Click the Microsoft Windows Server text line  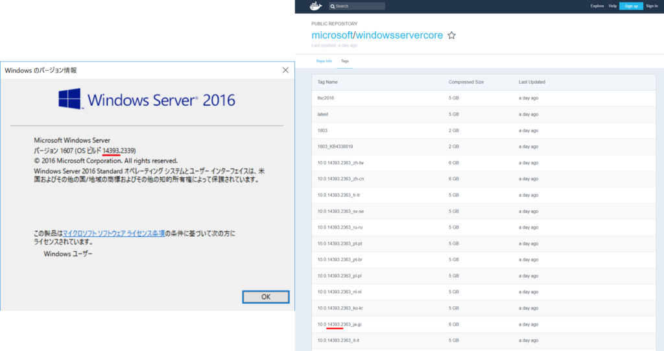pos(72,140)
